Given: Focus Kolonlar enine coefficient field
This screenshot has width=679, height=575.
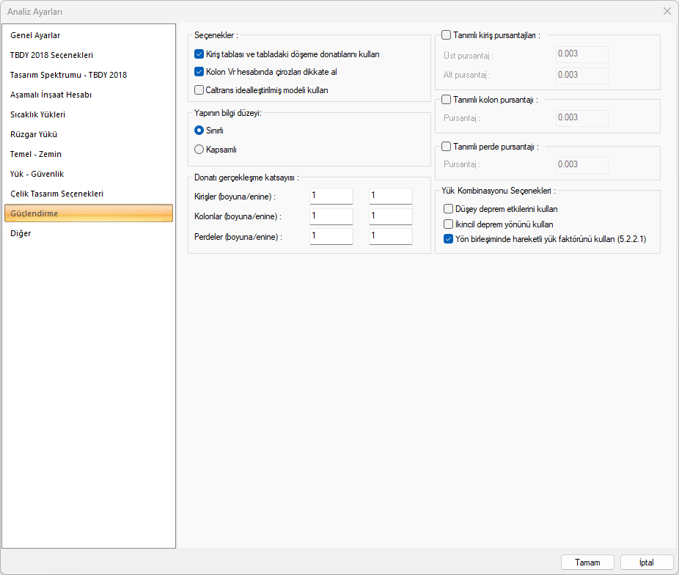Looking at the screenshot, I should 391,216.
